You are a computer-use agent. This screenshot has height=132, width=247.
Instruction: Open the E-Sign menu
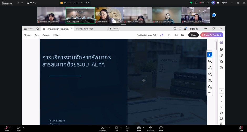(x=56, y=35)
